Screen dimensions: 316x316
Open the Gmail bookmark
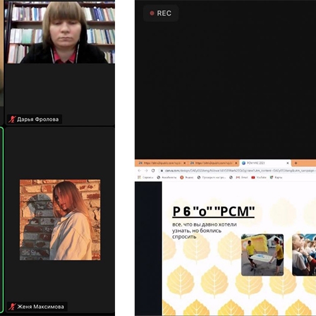click(x=242, y=178)
